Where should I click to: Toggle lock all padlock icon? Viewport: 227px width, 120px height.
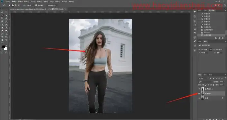[x=214, y=85]
